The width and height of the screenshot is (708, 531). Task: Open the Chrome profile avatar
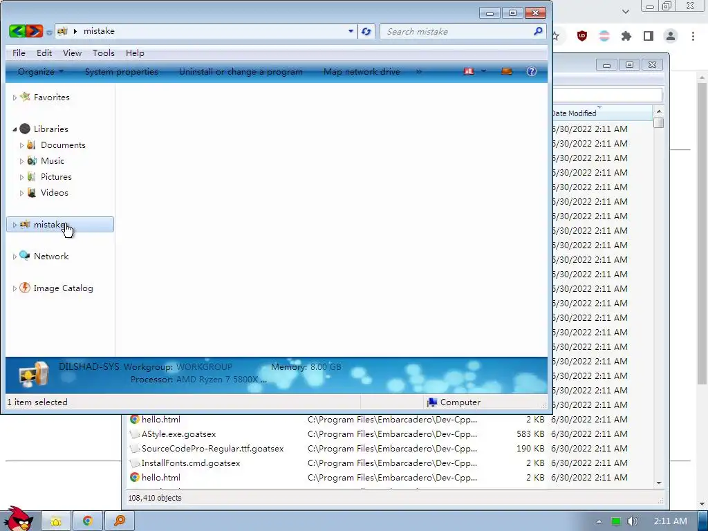pos(671,36)
